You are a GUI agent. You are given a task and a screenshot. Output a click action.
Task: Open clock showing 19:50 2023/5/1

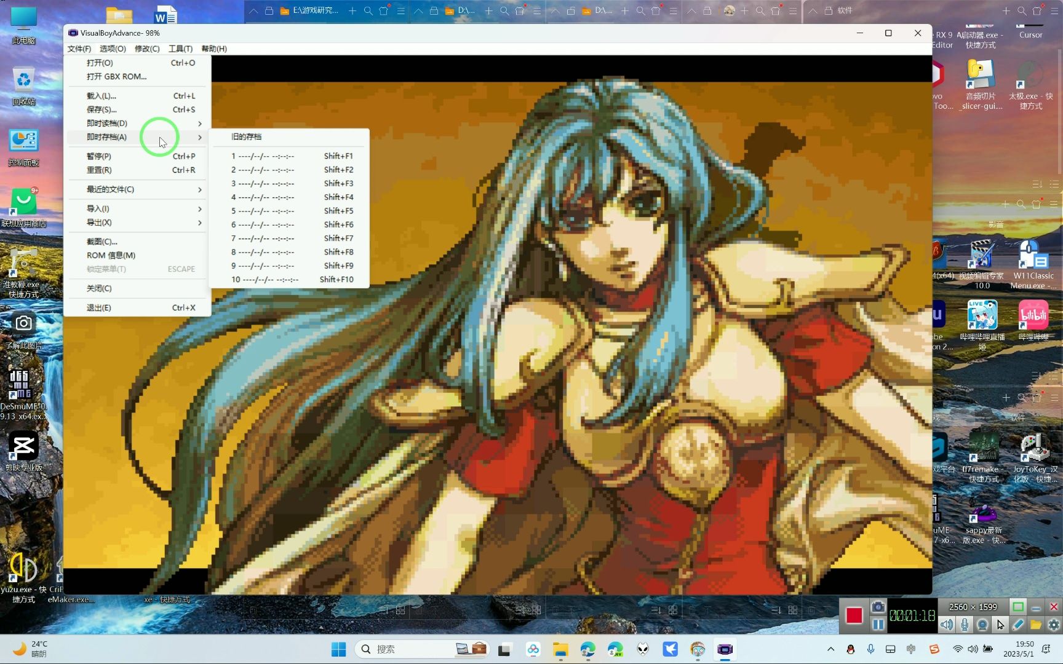(1019, 649)
